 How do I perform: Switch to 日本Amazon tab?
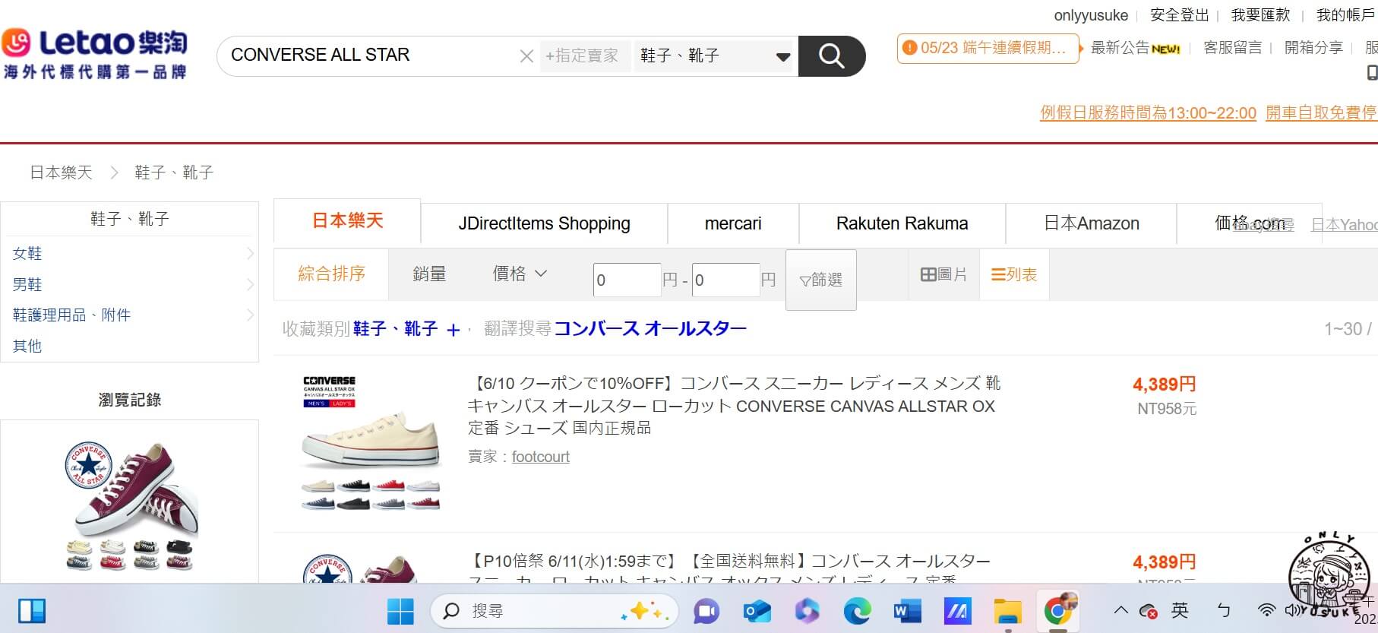click(x=1091, y=223)
